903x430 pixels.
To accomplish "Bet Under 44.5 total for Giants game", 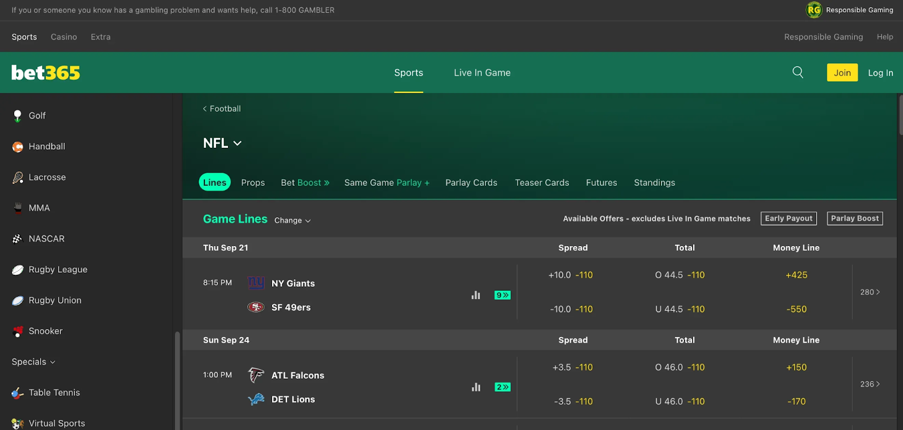I will pyautogui.click(x=680, y=309).
